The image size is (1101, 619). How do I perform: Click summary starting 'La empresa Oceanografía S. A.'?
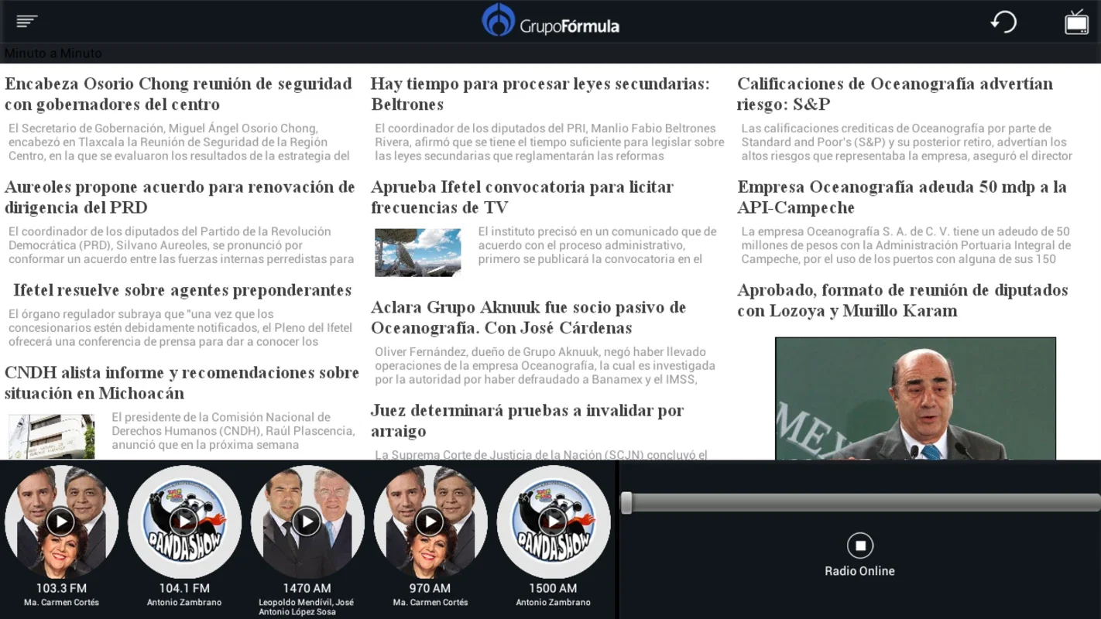(x=906, y=245)
